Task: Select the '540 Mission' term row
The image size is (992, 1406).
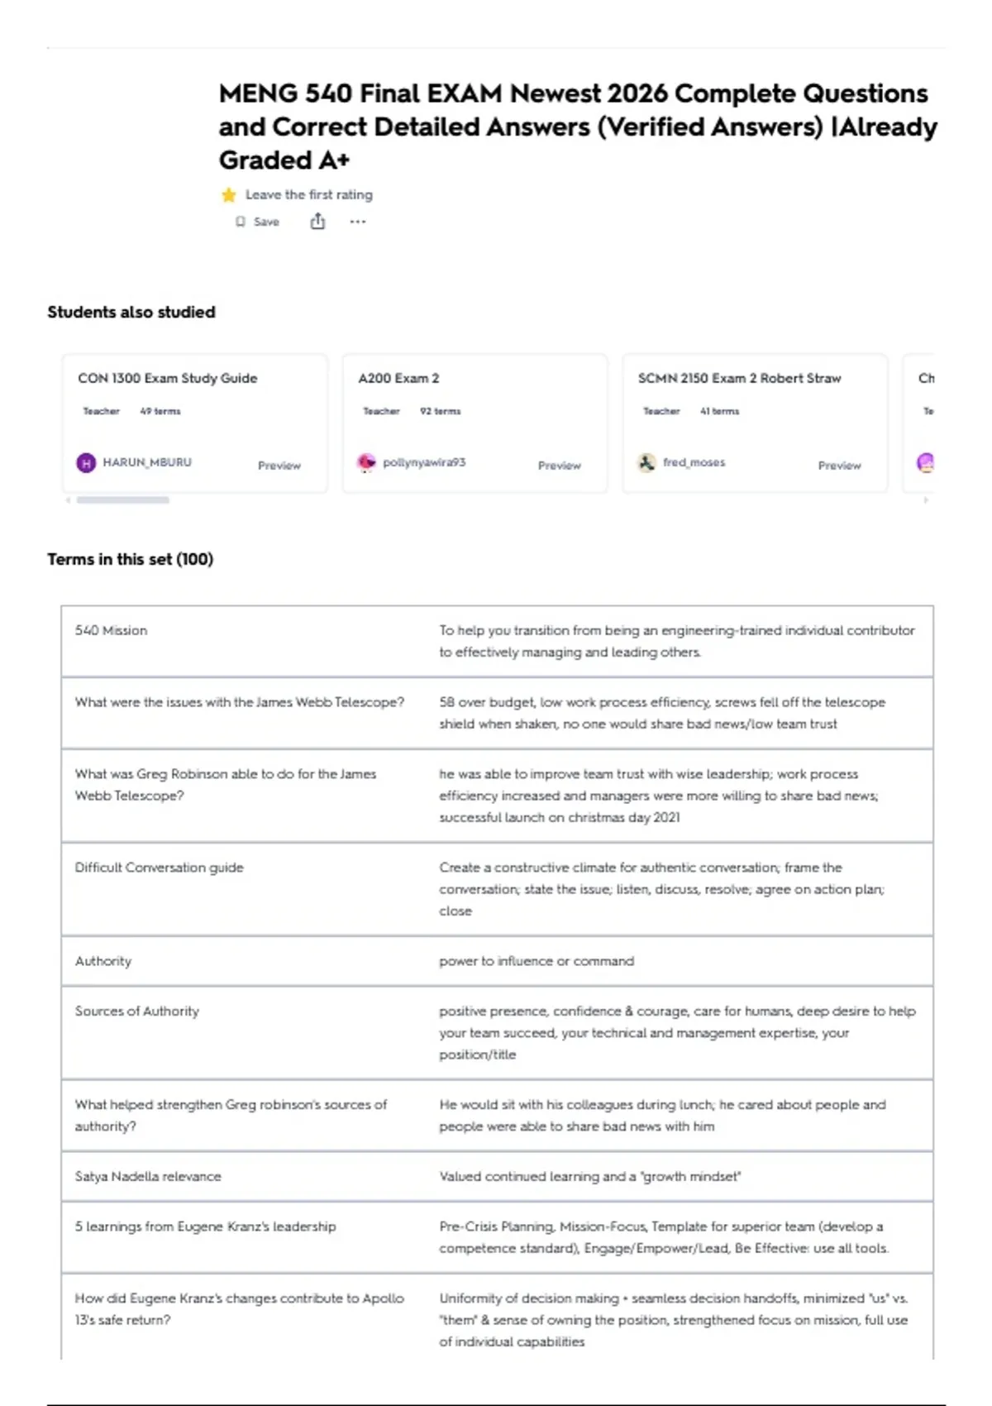Action: pos(497,641)
